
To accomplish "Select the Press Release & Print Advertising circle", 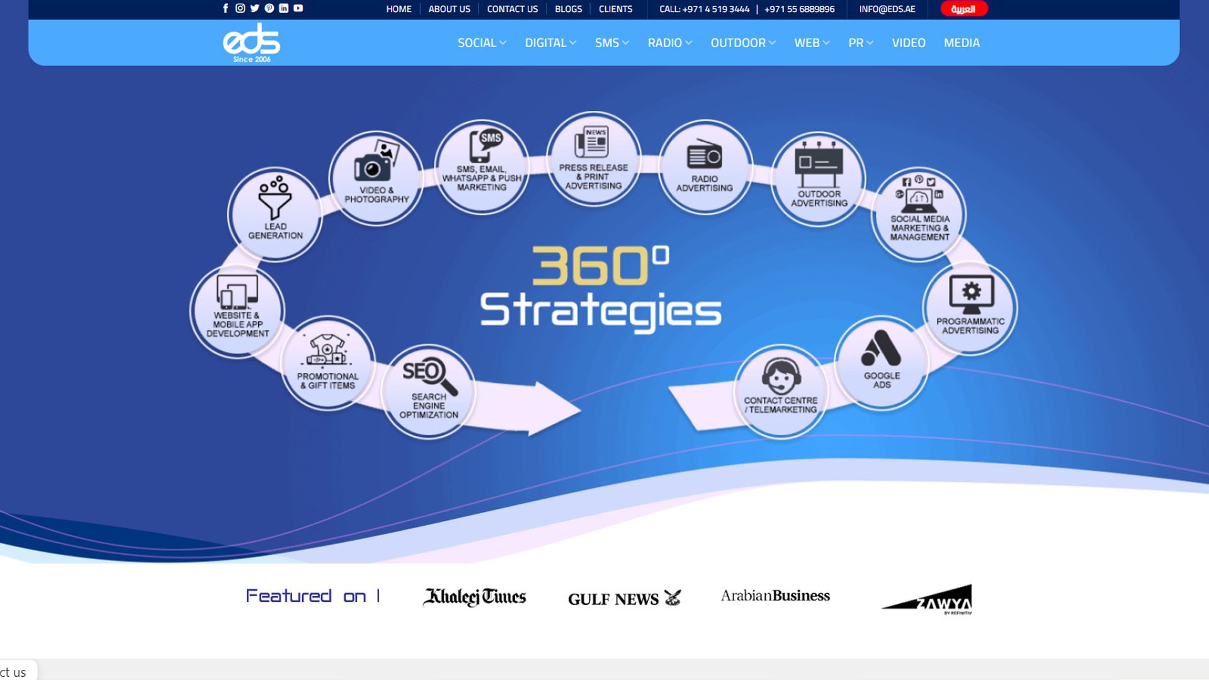I will point(593,159).
